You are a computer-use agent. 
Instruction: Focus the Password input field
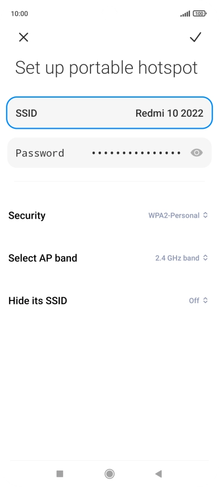109,153
